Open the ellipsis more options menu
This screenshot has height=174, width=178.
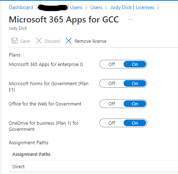pyautogui.click(x=131, y=20)
